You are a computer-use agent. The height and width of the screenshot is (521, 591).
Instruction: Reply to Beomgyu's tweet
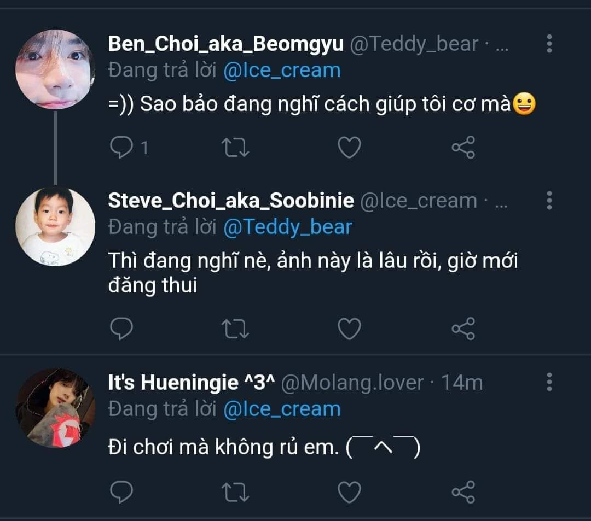click(122, 147)
